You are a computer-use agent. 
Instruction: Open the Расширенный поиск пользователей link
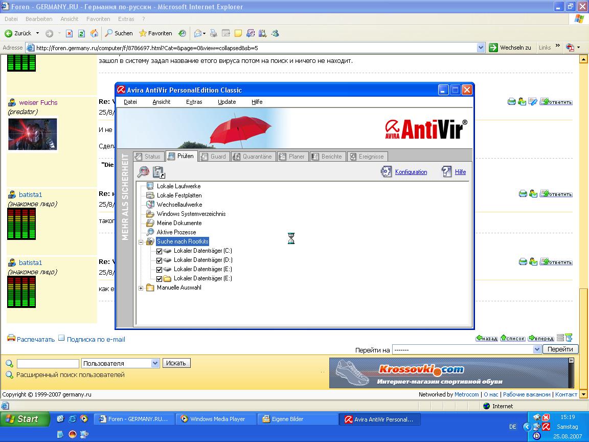70,374
